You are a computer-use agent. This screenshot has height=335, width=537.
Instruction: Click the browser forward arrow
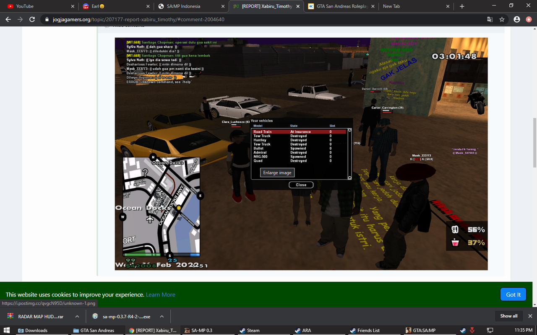coord(20,19)
